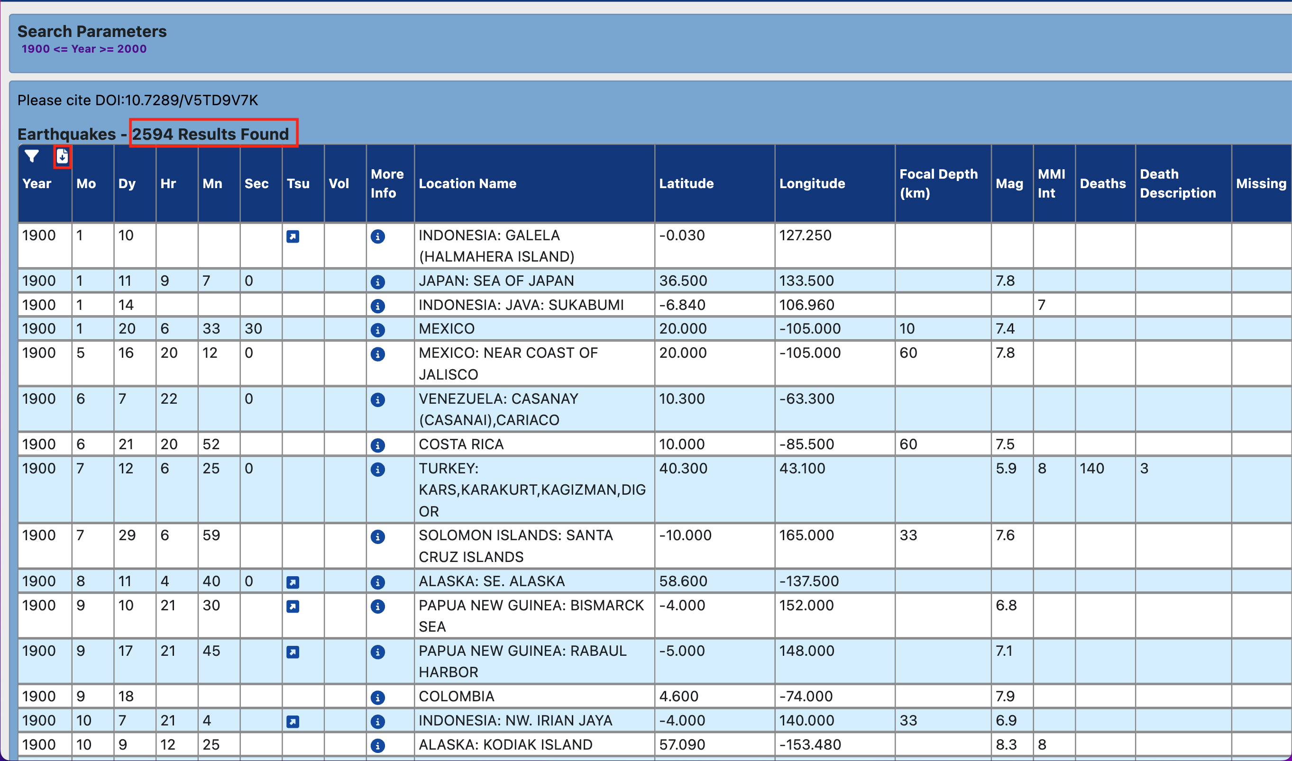Open more info for Alaska Kodiak Island
Viewport: 1292px width, 761px height.
pyautogui.click(x=378, y=746)
